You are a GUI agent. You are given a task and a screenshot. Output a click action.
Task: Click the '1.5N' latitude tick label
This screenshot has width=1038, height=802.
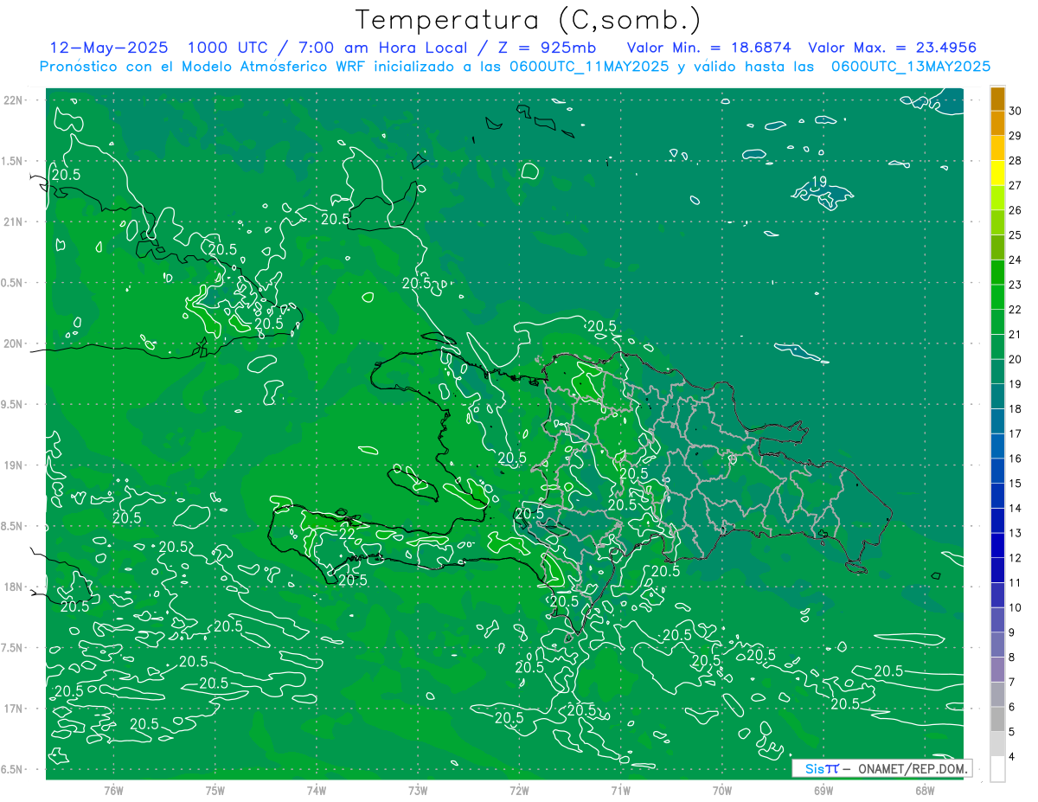click(x=13, y=161)
